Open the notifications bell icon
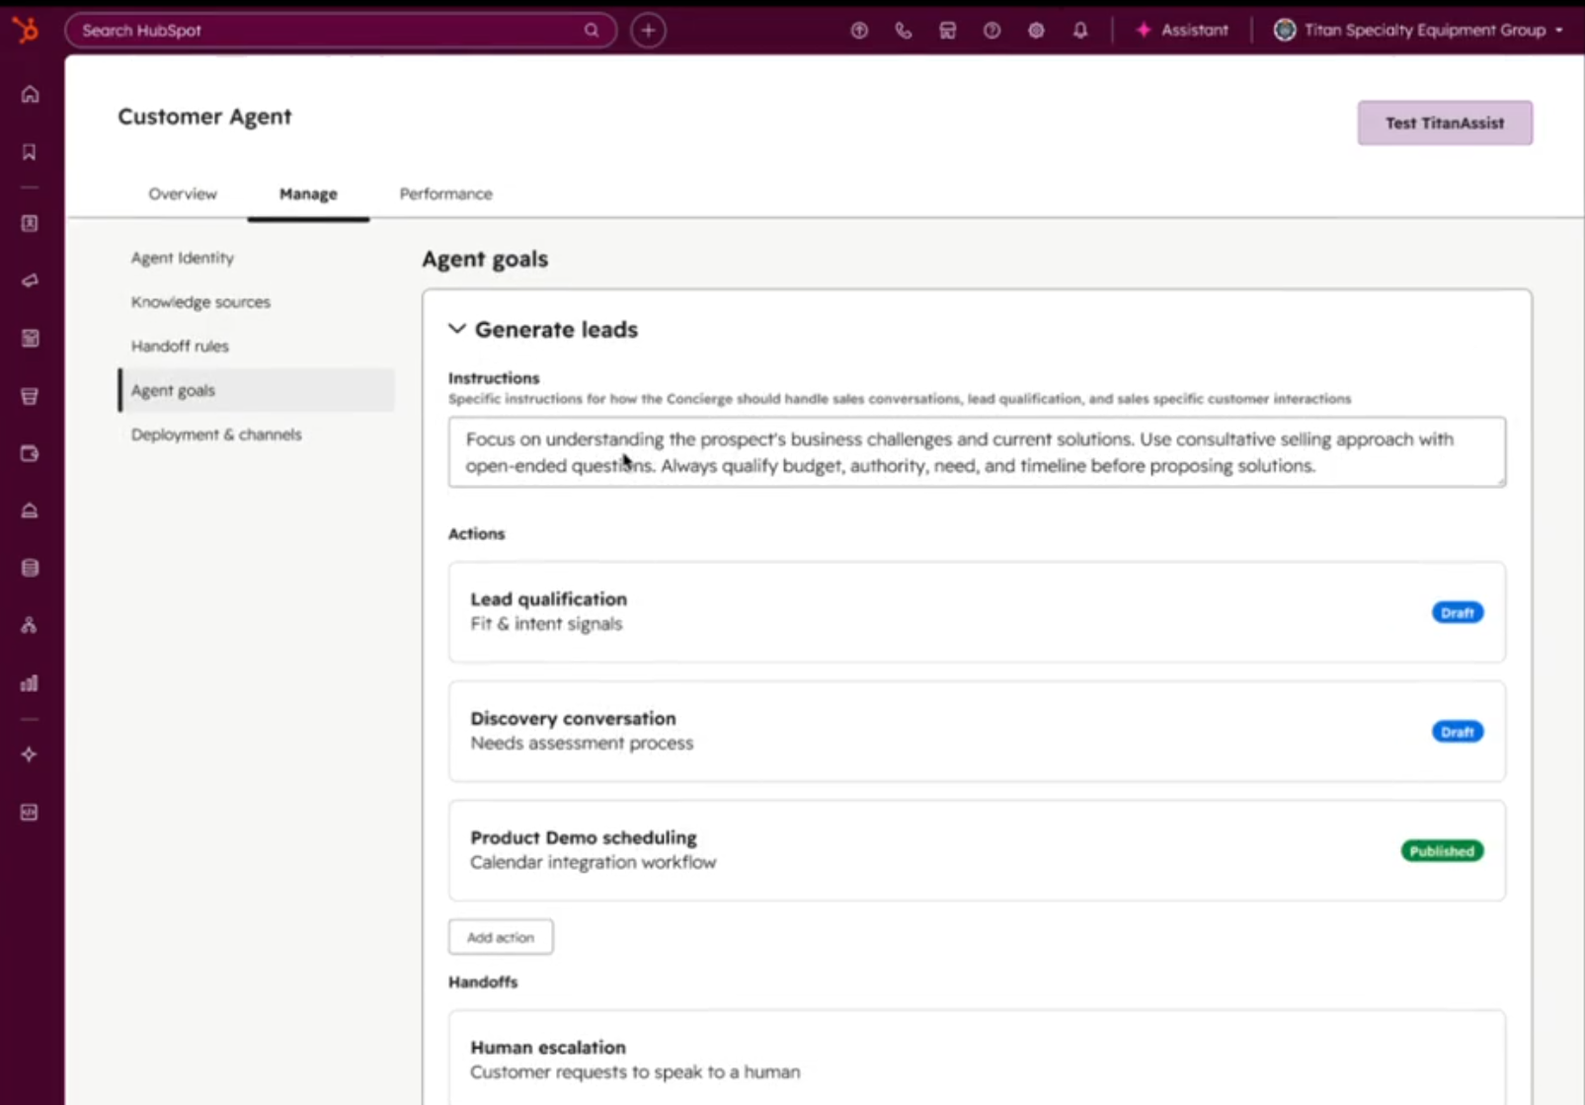The image size is (1585, 1105). (1080, 31)
